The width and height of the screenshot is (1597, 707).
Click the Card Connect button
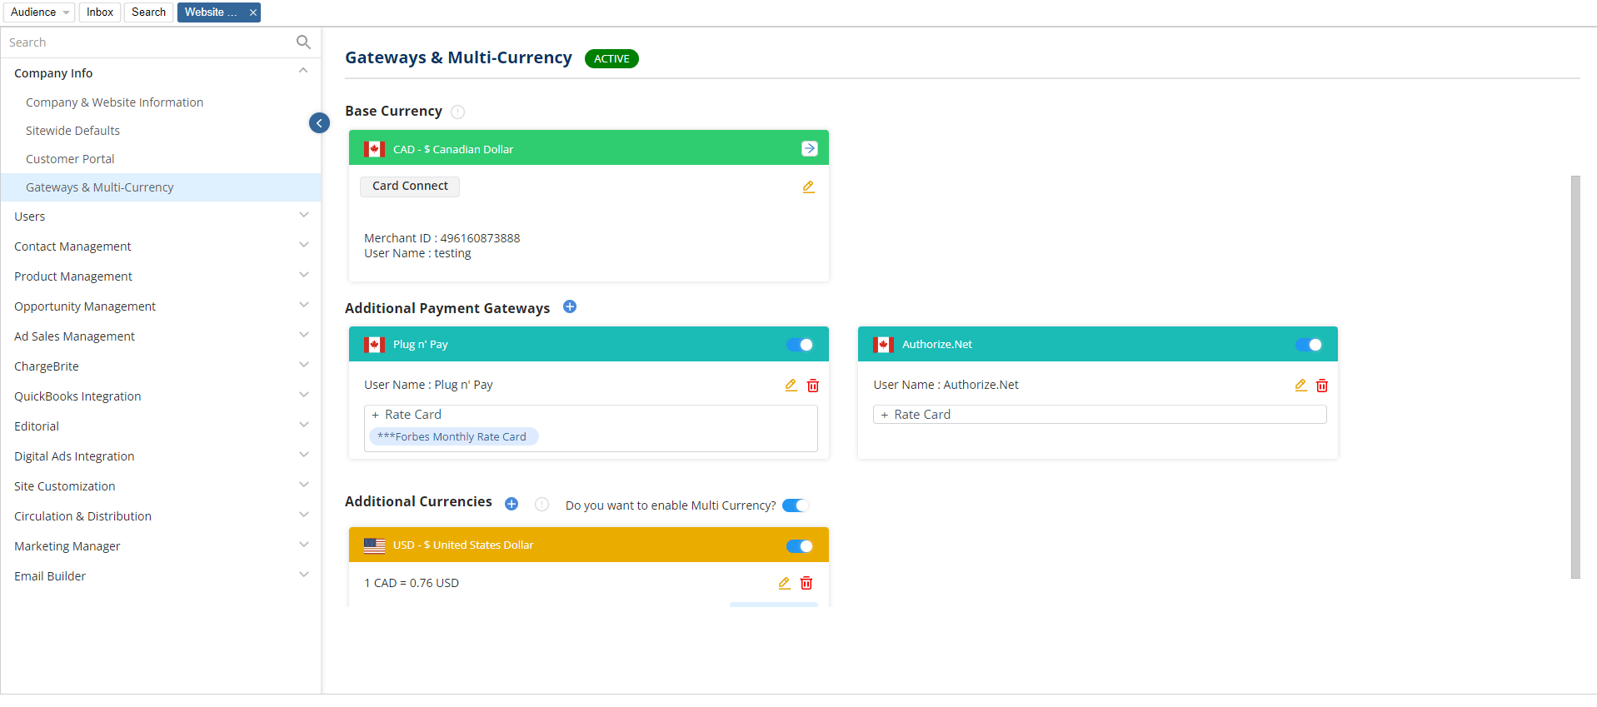(410, 186)
